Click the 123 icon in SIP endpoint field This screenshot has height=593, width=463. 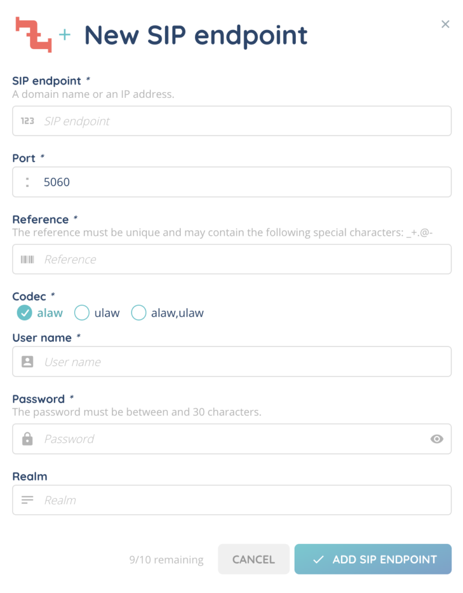(27, 121)
